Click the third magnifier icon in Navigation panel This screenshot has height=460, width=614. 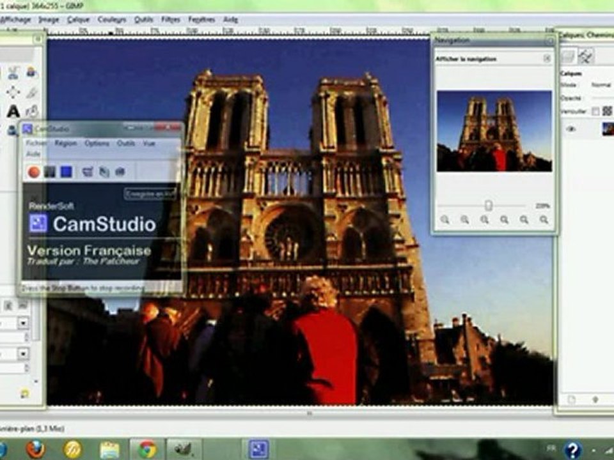[x=485, y=220]
